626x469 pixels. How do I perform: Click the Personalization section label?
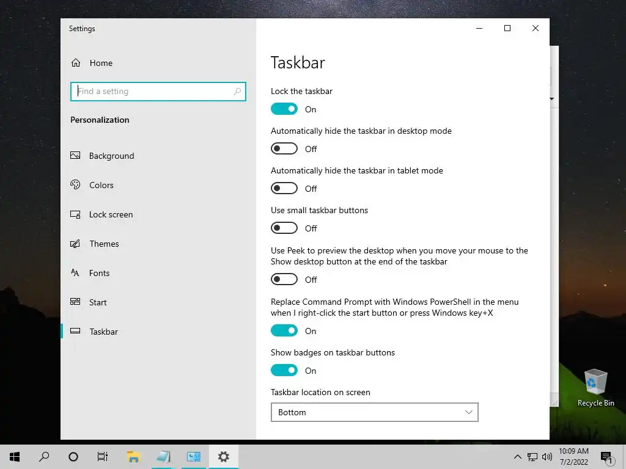coord(100,120)
